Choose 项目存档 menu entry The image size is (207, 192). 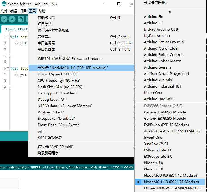coord(81,24)
